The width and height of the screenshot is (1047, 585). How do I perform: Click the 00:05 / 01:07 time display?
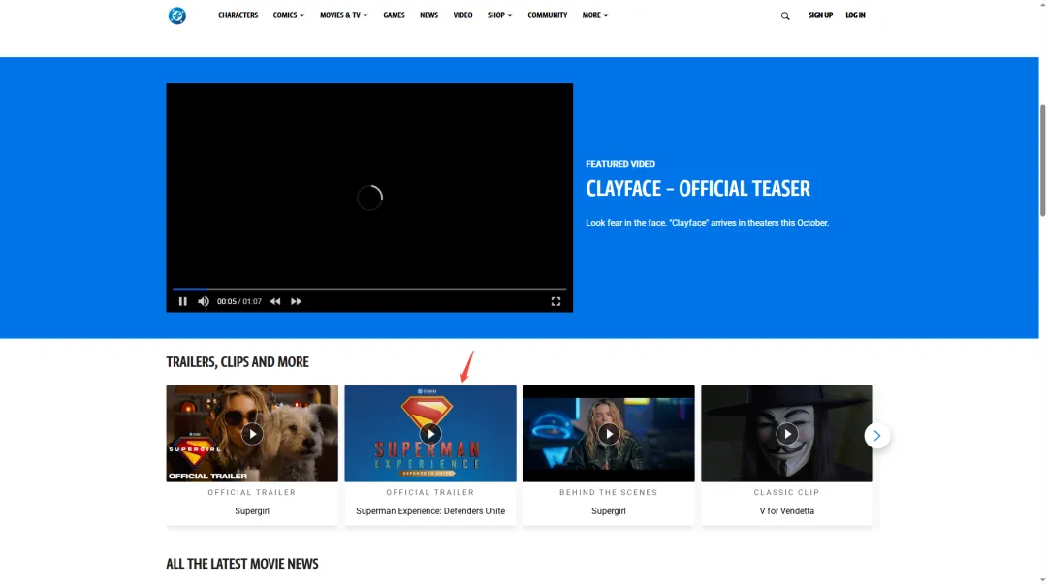239,301
